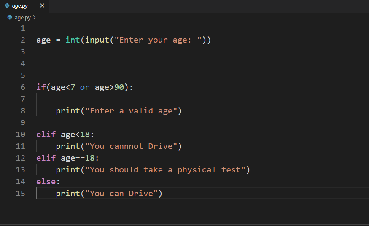Place cursor in "Enter your age: " string
This screenshot has height=226, width=369.
158,40
